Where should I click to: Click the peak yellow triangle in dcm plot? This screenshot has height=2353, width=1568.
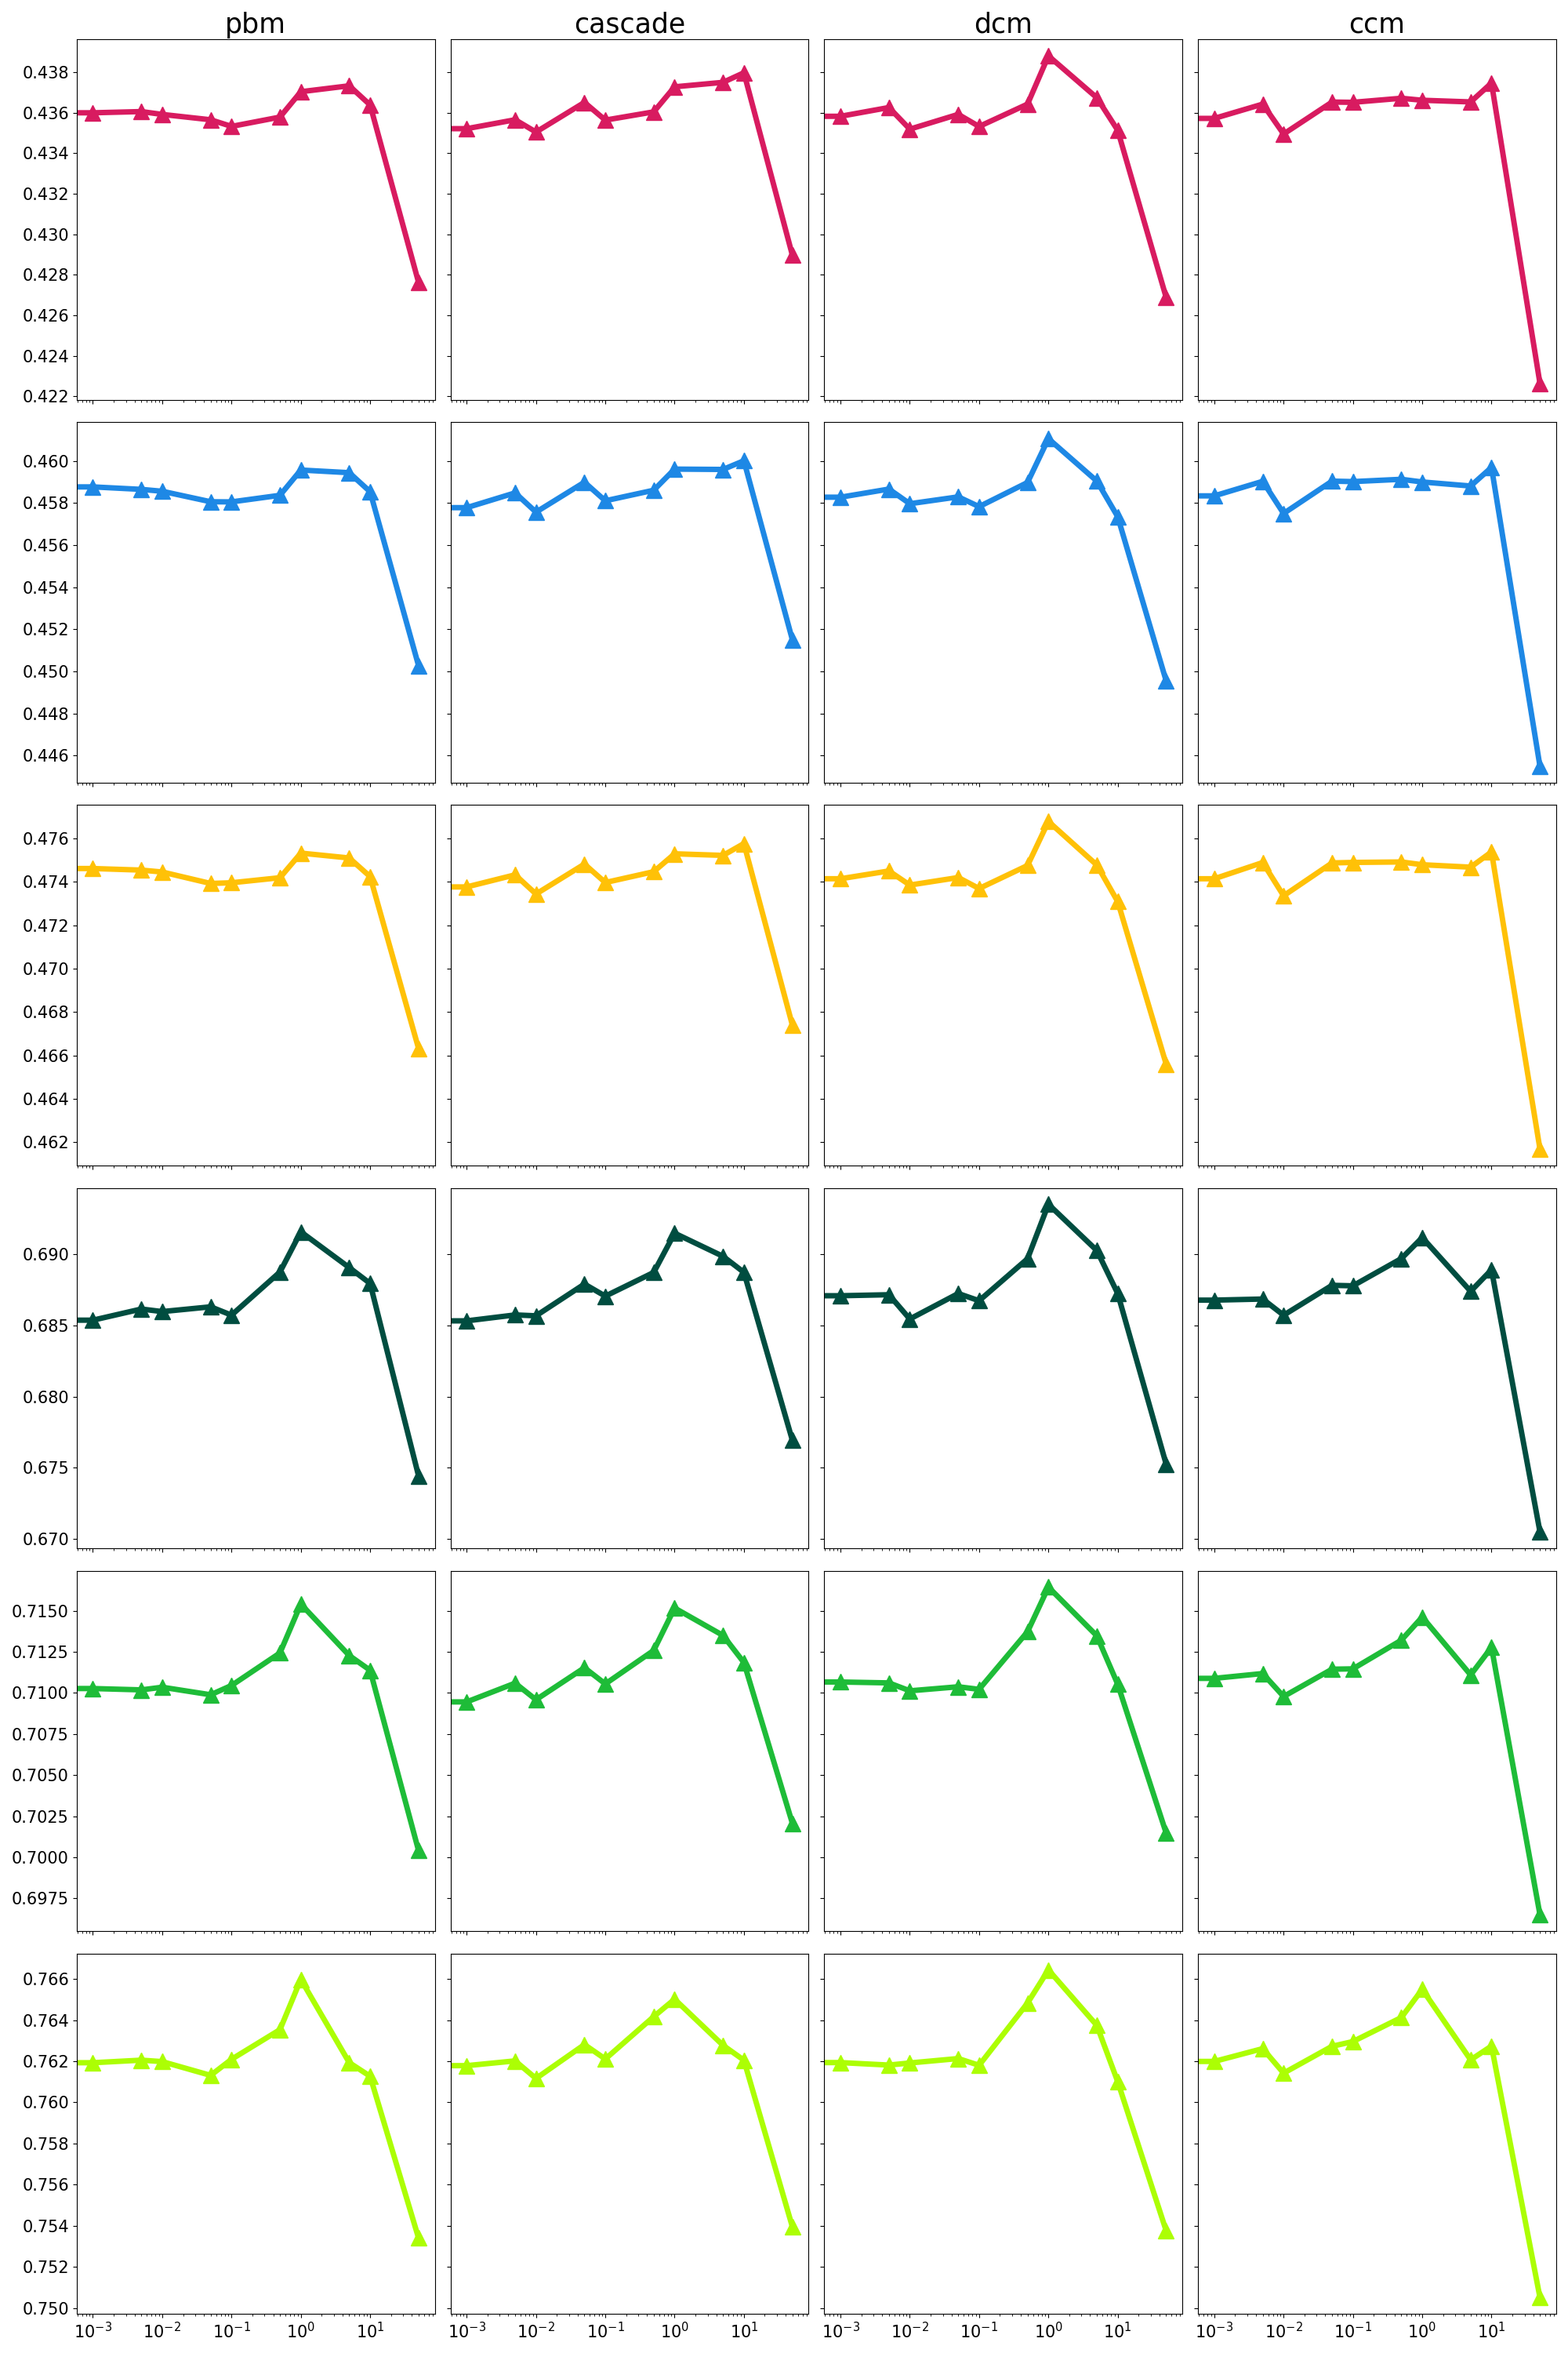pos(1048,822)
